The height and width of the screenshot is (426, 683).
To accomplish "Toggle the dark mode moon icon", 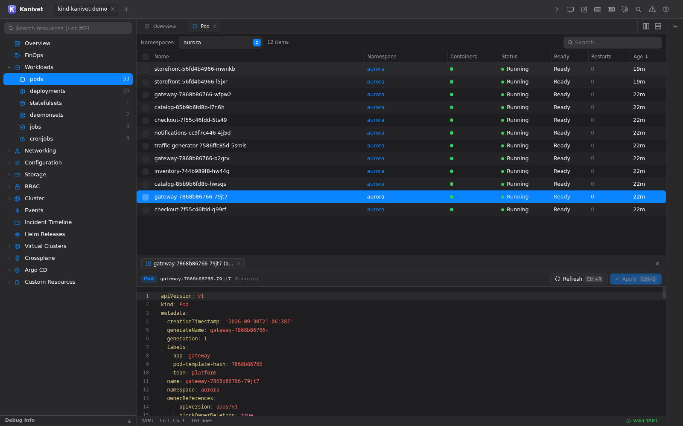I will (x=625, y=9).
